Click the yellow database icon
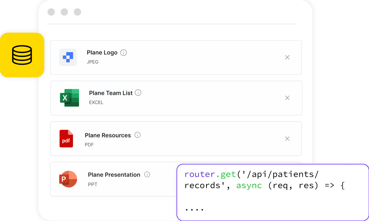 coord(22,55)
